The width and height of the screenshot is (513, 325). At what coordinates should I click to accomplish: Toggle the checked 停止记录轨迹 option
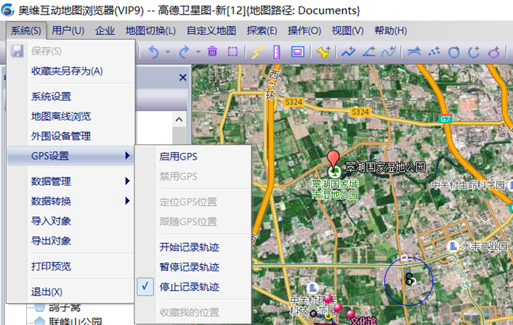(189, 287)
